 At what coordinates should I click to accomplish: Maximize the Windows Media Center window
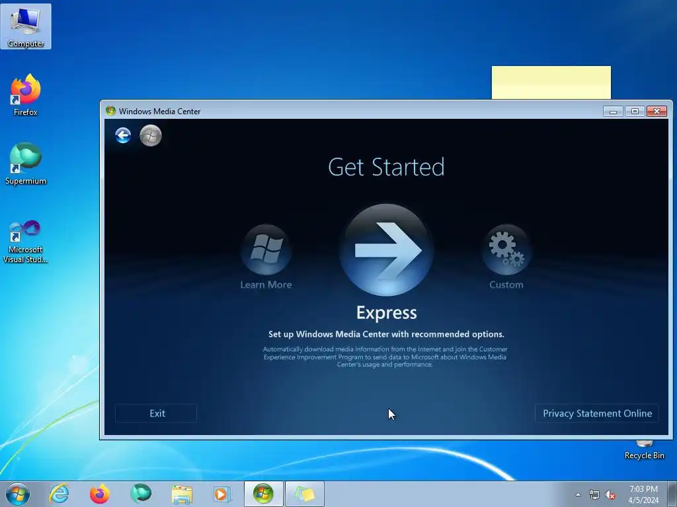[635, 111]
